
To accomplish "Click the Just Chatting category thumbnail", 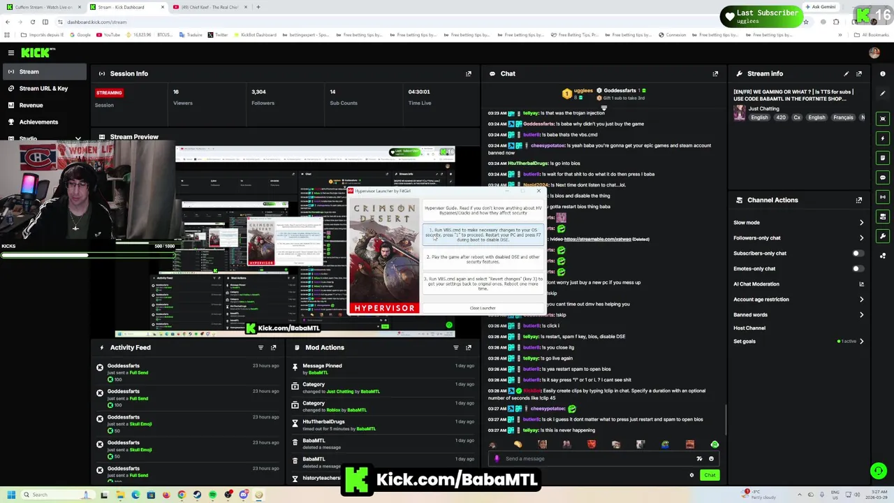I will tap(739, 113).
